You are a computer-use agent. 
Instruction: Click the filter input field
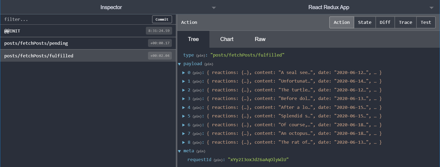pos(76,19)
